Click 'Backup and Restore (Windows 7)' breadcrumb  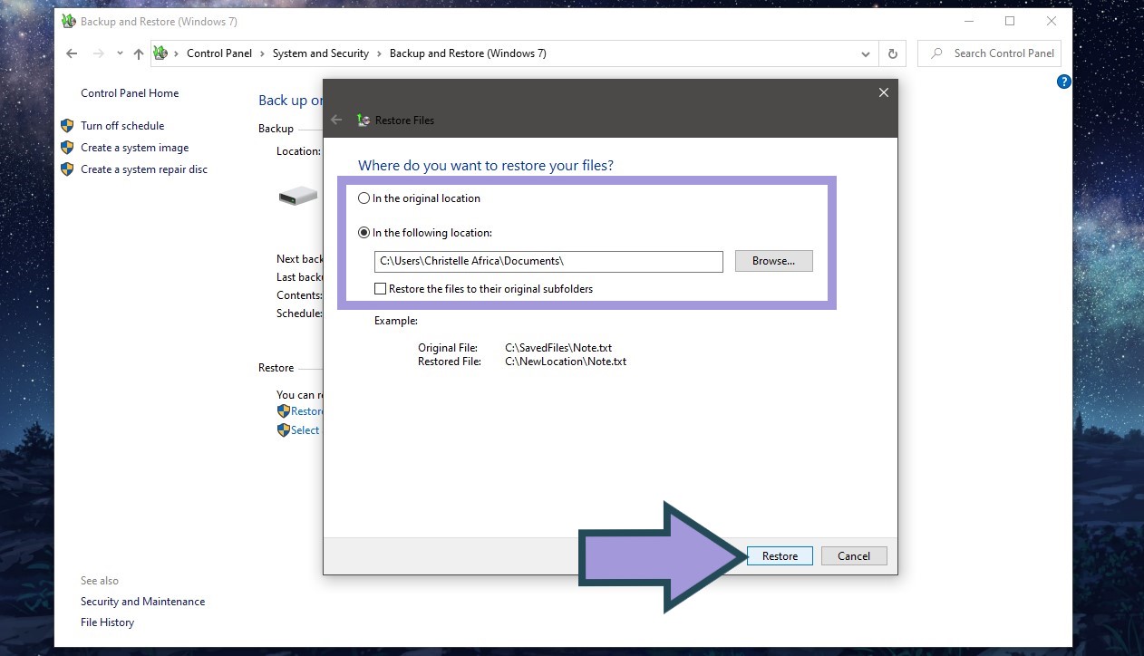[468, 53]
